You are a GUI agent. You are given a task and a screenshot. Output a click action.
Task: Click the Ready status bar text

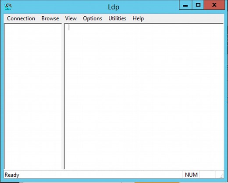12,175
